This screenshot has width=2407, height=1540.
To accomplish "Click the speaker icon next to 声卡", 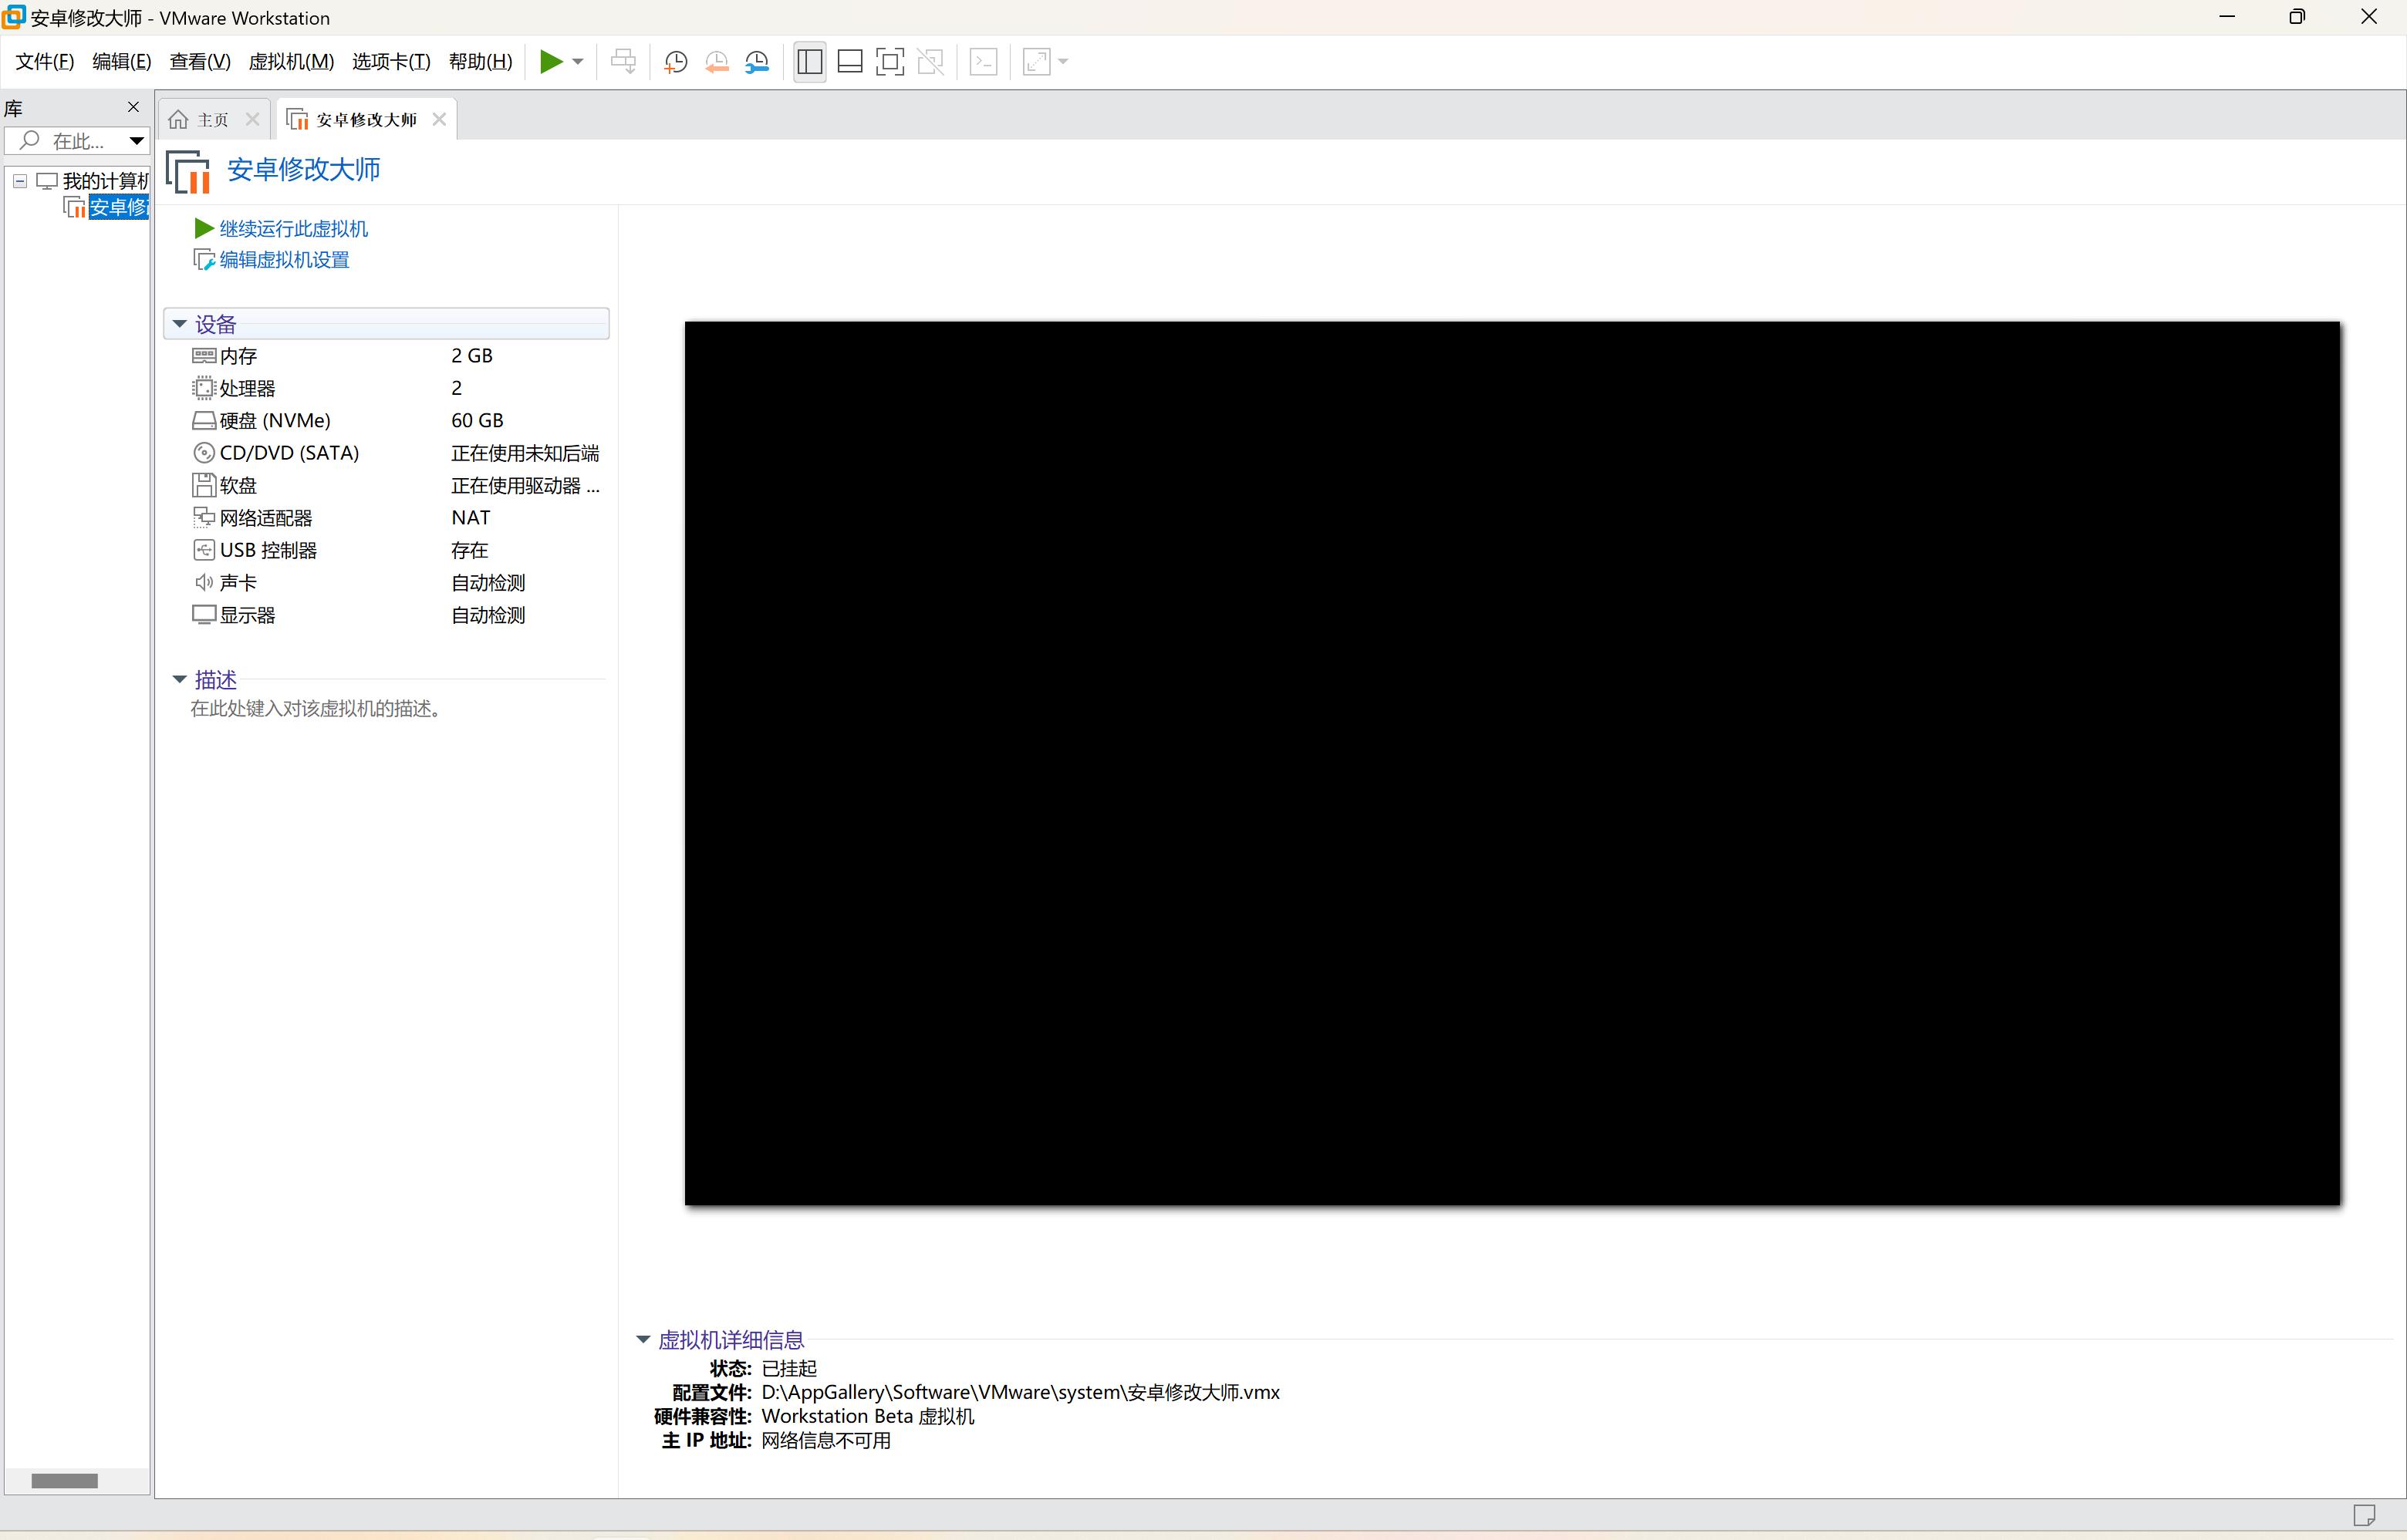I will click(204, 582).
